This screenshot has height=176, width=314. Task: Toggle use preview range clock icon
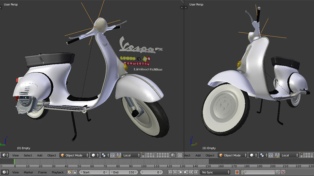[69, 172]
